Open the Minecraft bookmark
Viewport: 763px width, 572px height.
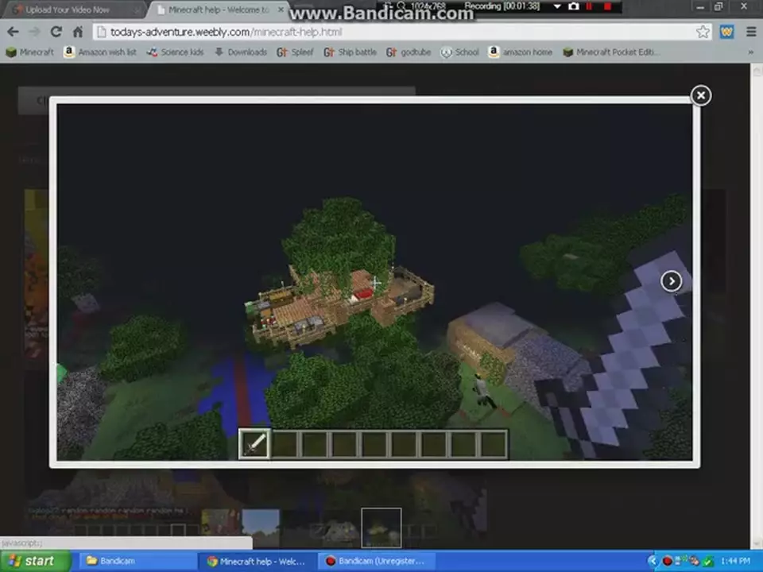tap(29, 52)
